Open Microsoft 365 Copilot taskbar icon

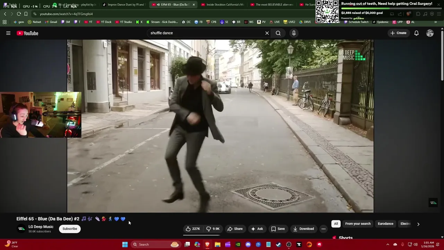(197, 244)
